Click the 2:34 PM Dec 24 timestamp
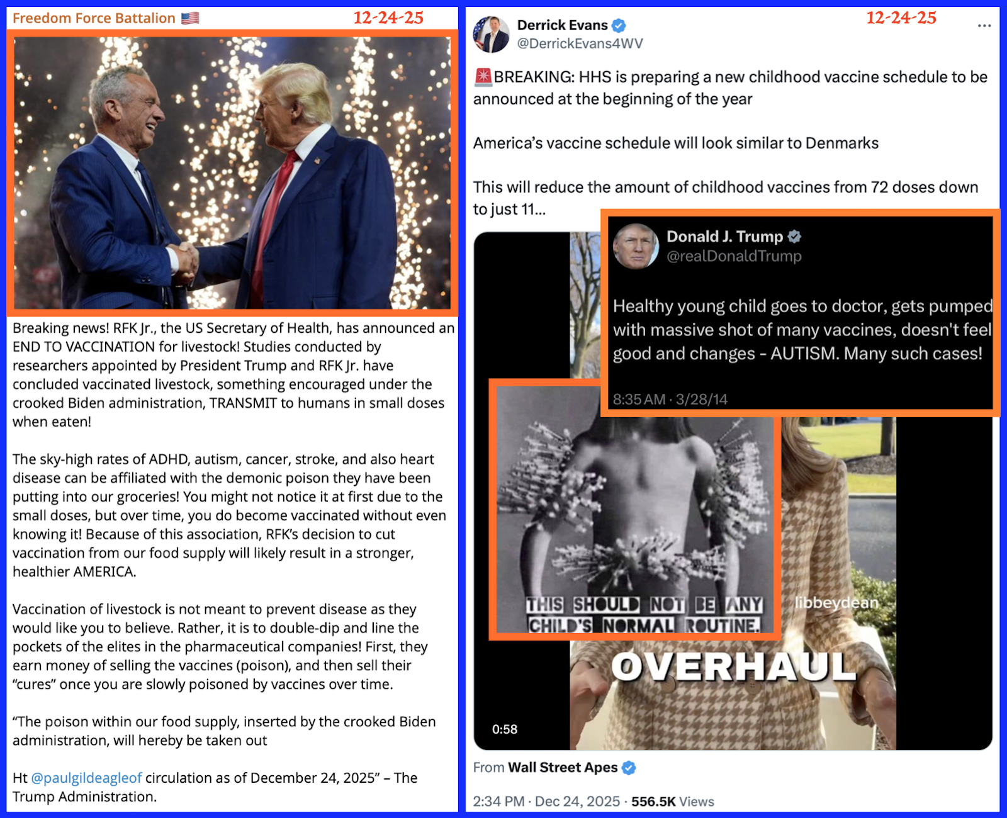The width and height of the screenshot is (1007, 818). 546,802
